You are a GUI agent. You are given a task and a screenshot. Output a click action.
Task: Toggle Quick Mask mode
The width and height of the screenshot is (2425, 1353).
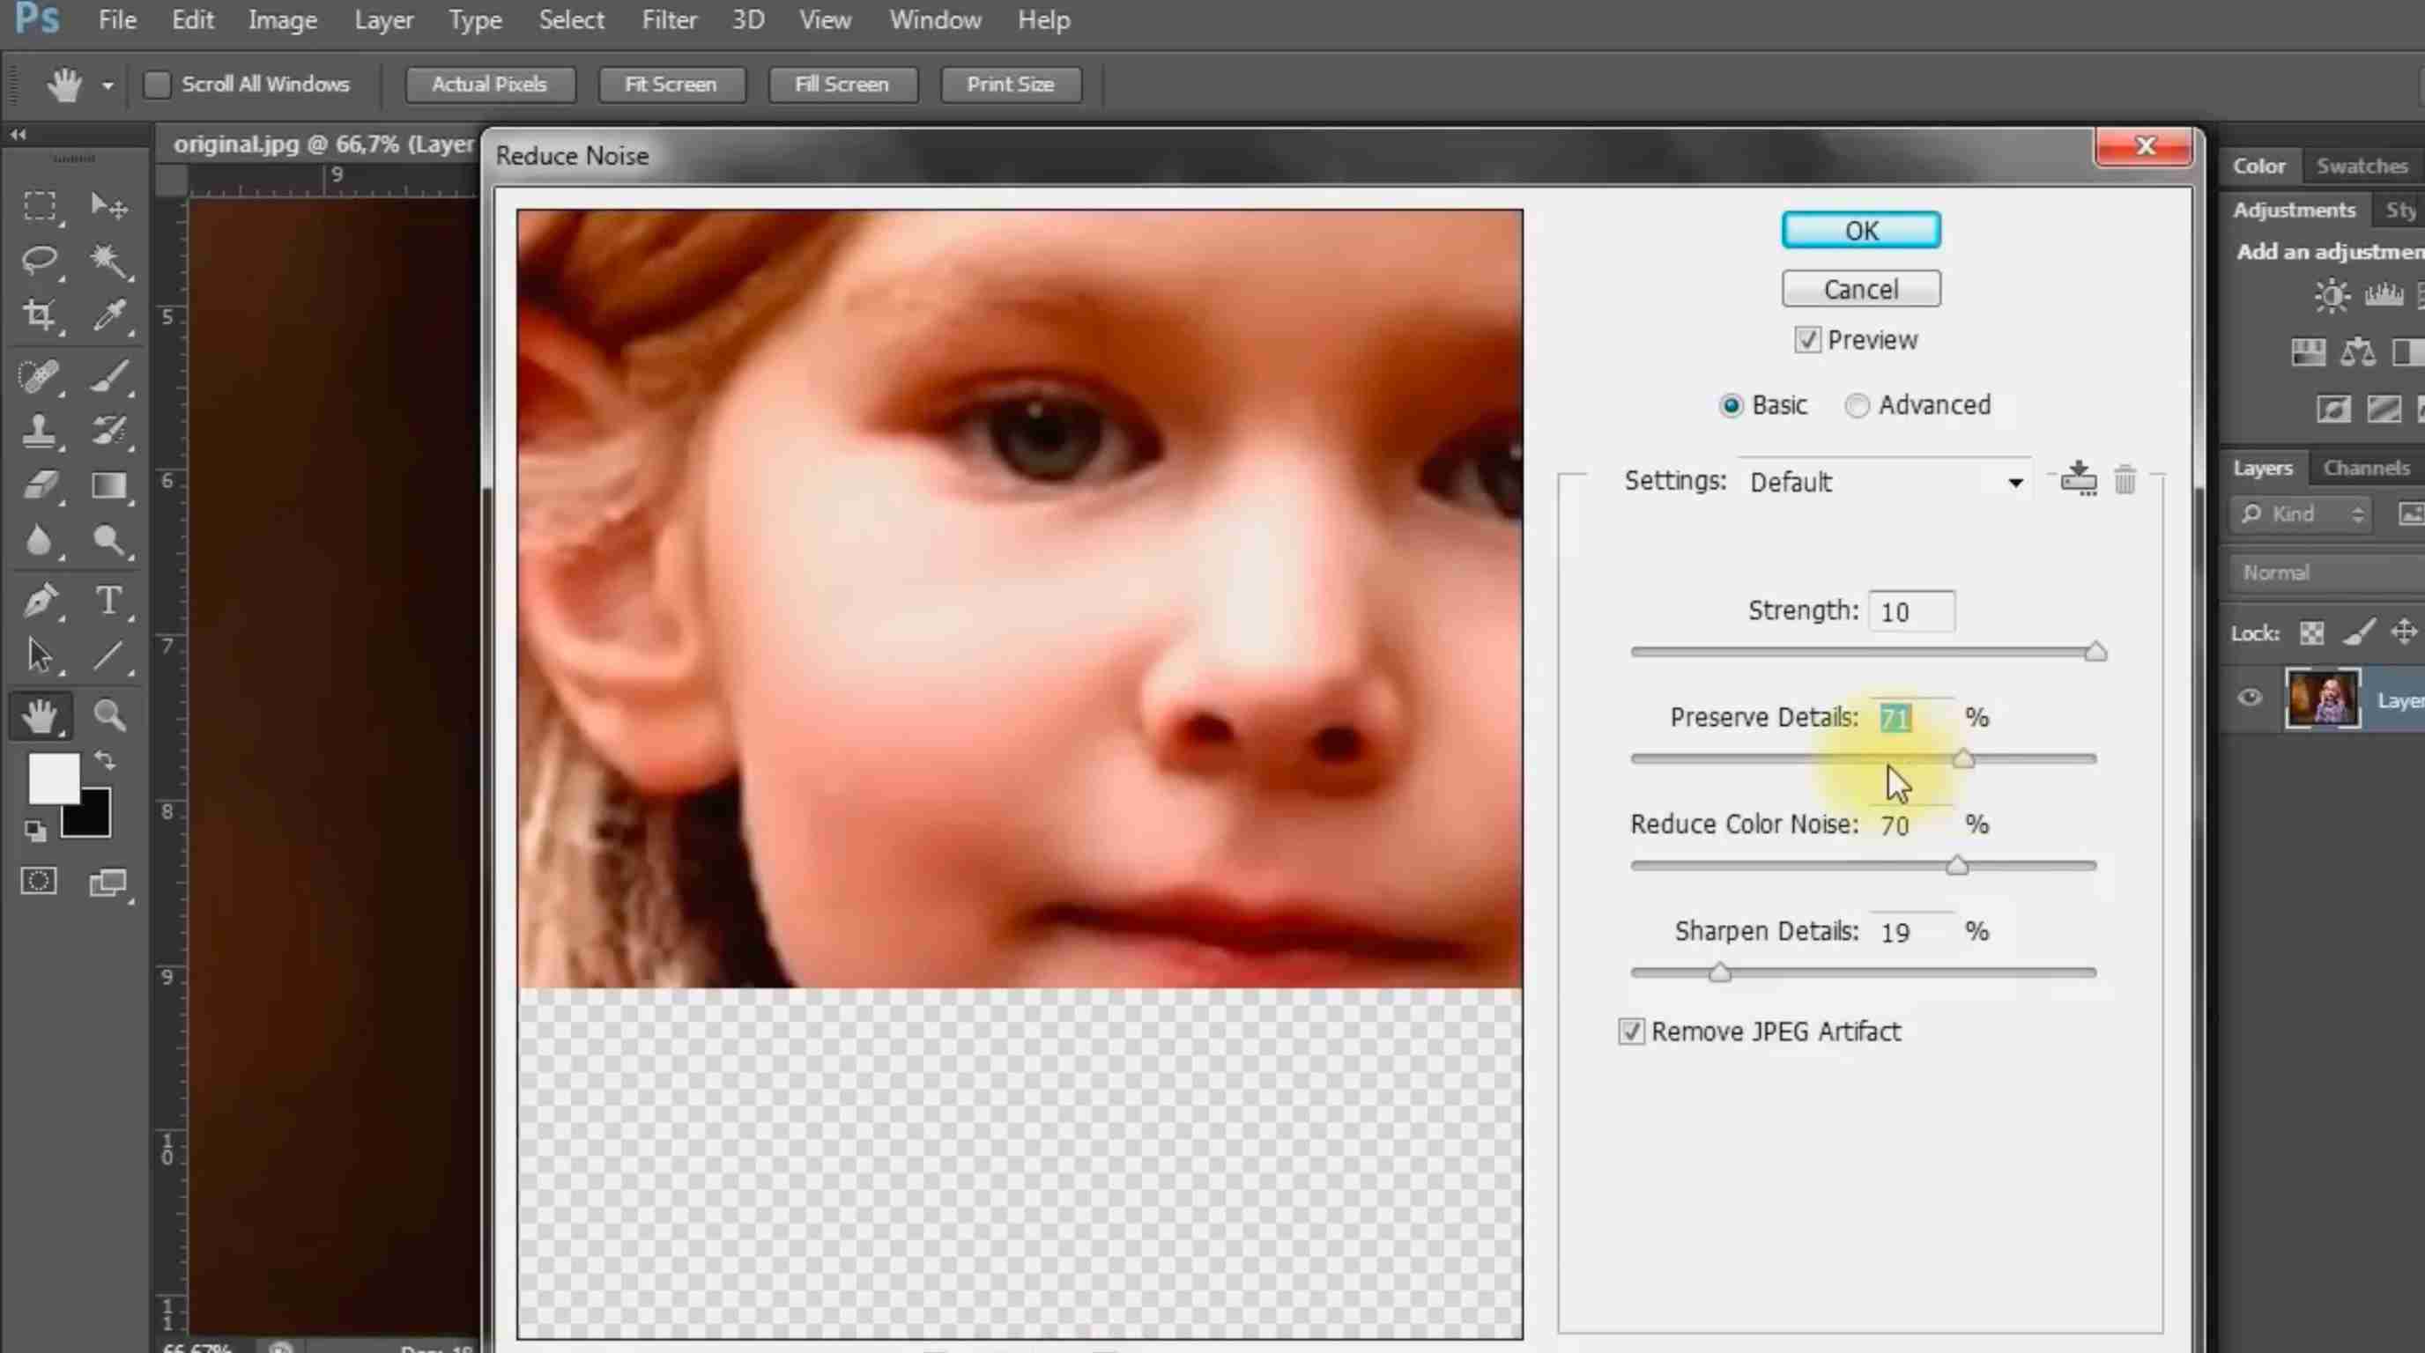point(39,882)
